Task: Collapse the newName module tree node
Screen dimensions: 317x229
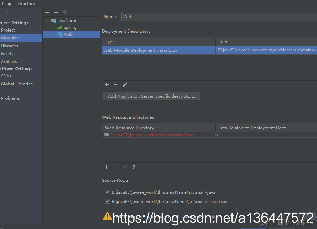Action: pyautogui.click(x=47, y=20)
